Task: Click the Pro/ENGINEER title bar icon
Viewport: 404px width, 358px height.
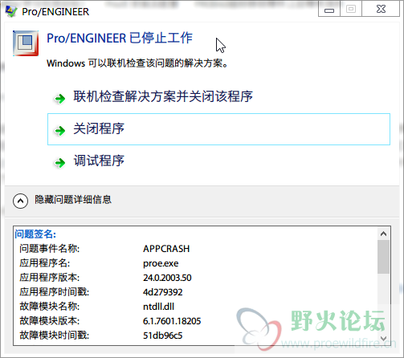Action: coord(11,11)
